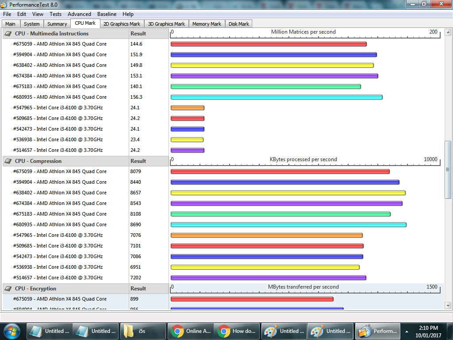Click the CPU Encryption section icon
The width and height of the screenshot is (453, 340).
tap(8, 289)
